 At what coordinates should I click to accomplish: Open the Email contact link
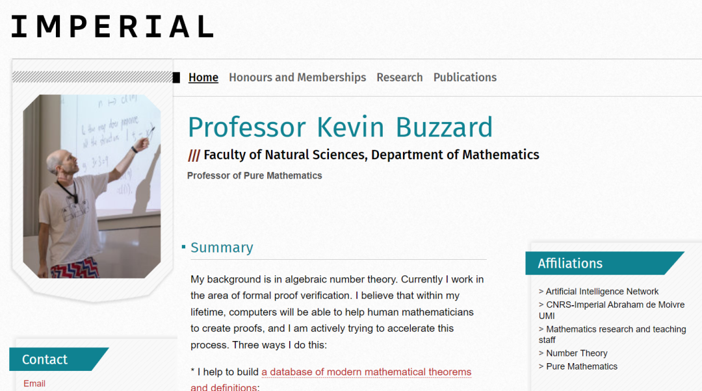[34, 383]
